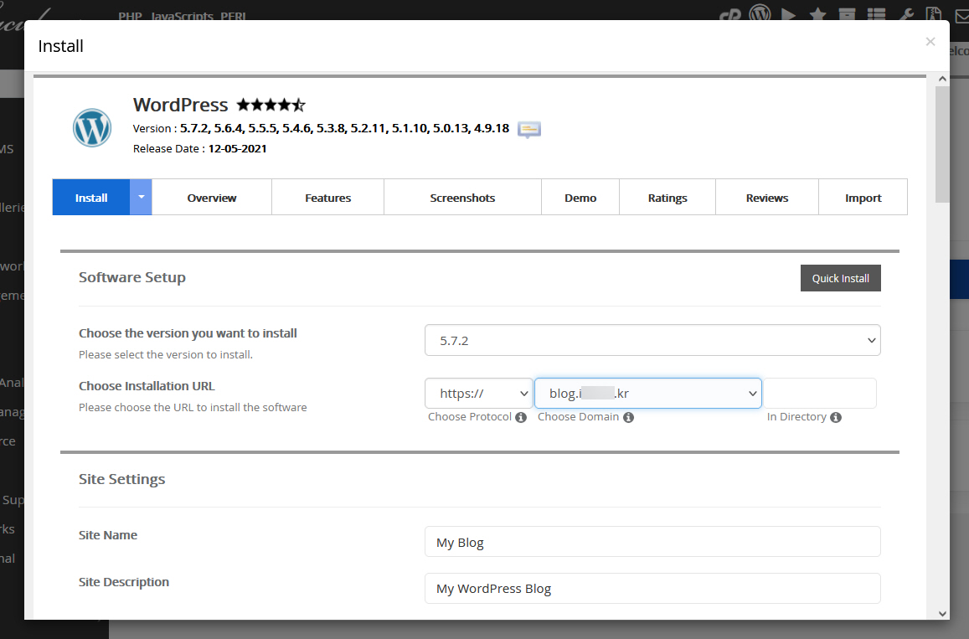The image size is (969, 639).
Task: Click the 'Install' dialog title
Action: point(60,46)
